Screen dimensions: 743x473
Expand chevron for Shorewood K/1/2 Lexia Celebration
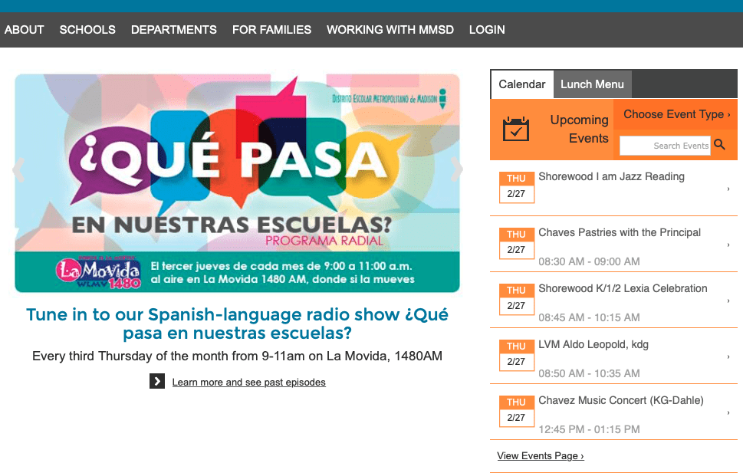coord(728,301)
